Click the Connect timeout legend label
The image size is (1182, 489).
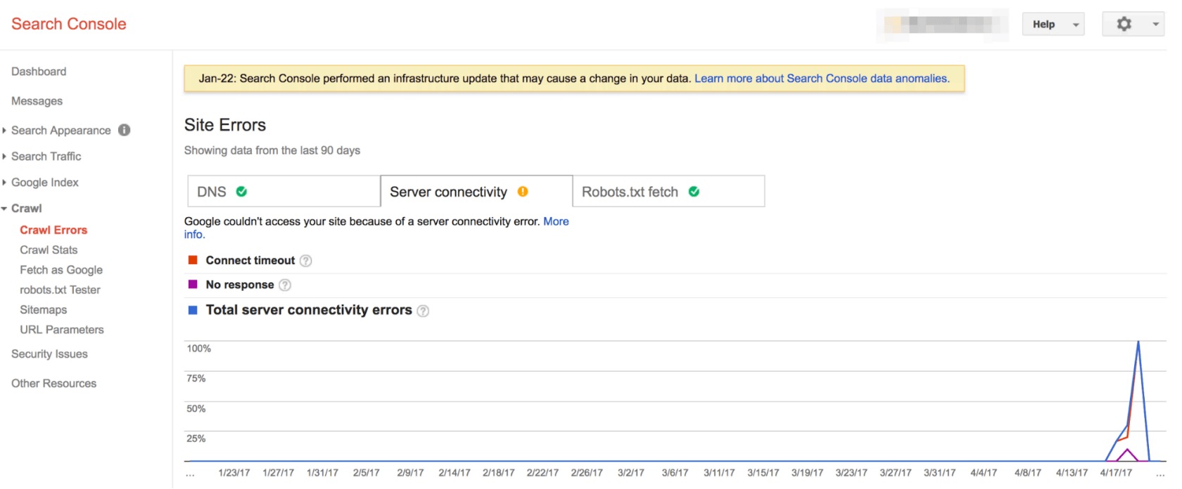[x=250, y=261]
